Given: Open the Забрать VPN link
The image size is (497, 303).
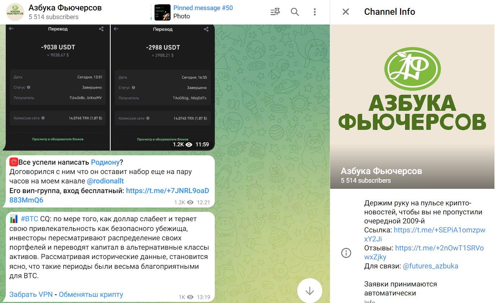Looking at the screenshot, I should (31, 294).
